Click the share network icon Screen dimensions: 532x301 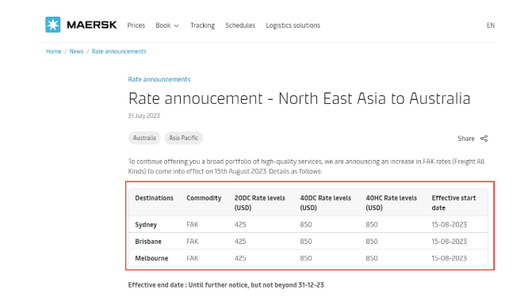pos(484,139)
